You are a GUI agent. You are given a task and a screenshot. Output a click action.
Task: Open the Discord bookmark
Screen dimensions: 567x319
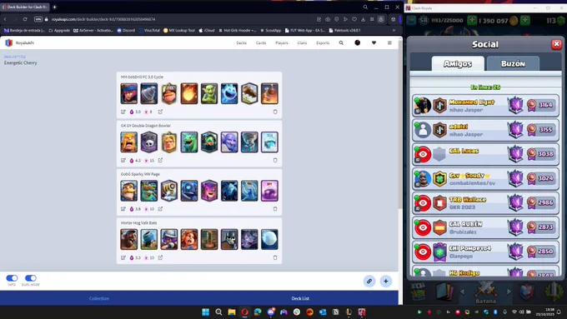pyautogui.click(x=126, y=30)
